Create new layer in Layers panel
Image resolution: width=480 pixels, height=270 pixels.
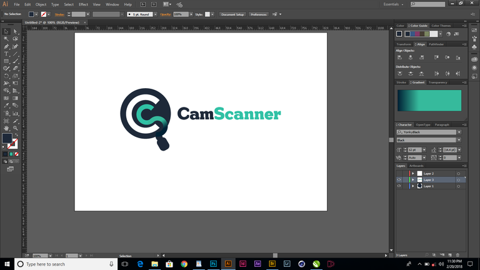[x=450, y=255]
